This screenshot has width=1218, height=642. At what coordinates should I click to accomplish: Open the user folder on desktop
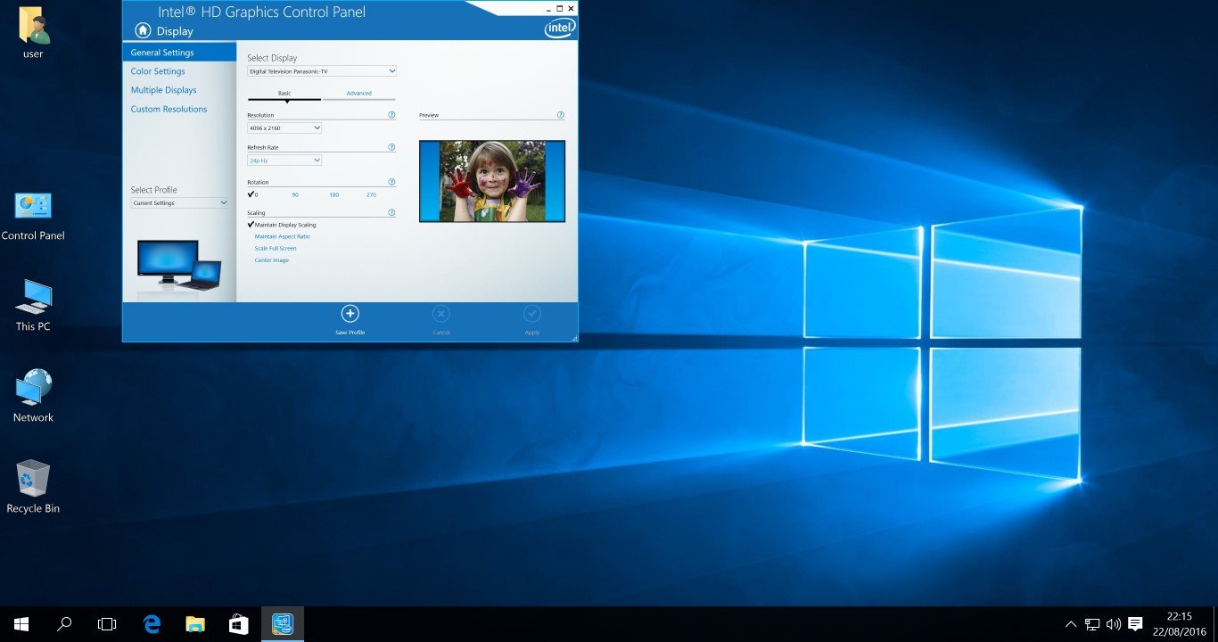(x=33, y=33)
